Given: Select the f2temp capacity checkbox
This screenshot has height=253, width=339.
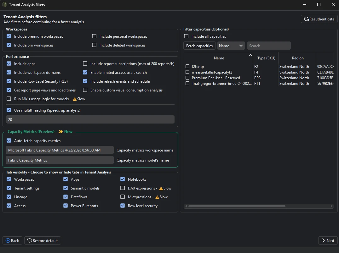Looking at the screenshot, I should click(187, 66).
